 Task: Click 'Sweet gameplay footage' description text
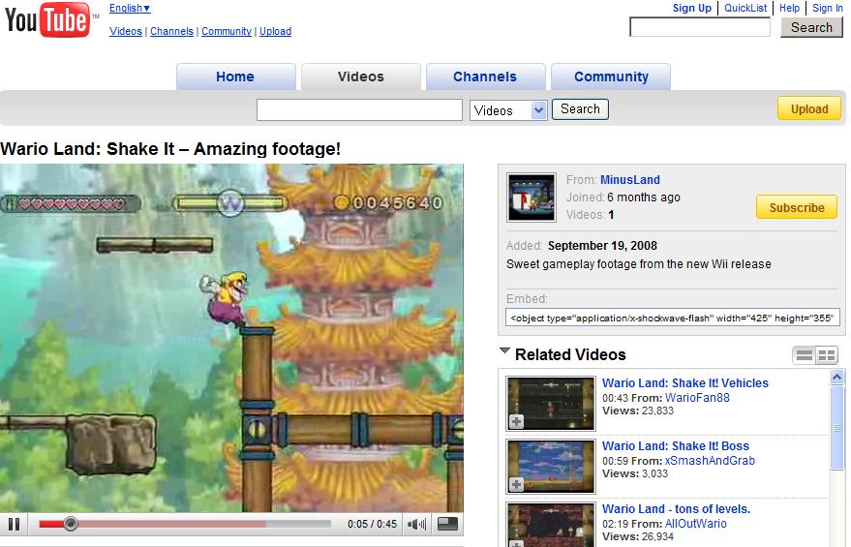pyautogui.click(x=638, y=263)
